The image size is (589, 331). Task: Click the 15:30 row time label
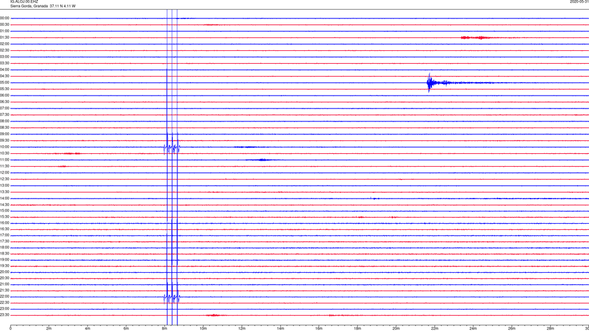pos(4,217)
